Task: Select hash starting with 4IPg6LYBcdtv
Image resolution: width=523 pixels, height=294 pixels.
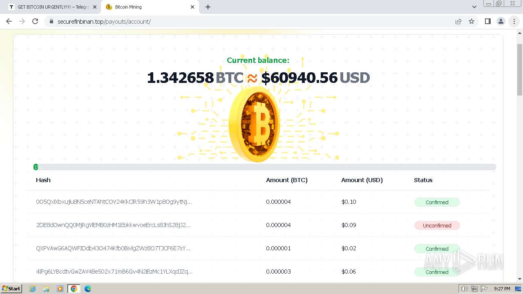Action: pos(114,272)
